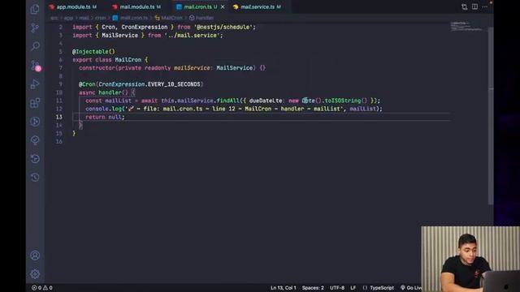Click line number 16 in the gutter

pos(59,141)
